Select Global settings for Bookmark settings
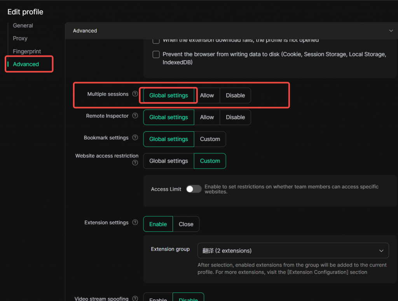Screen dimensions: 398x301 pyautogui.click(x=169, y=139)
